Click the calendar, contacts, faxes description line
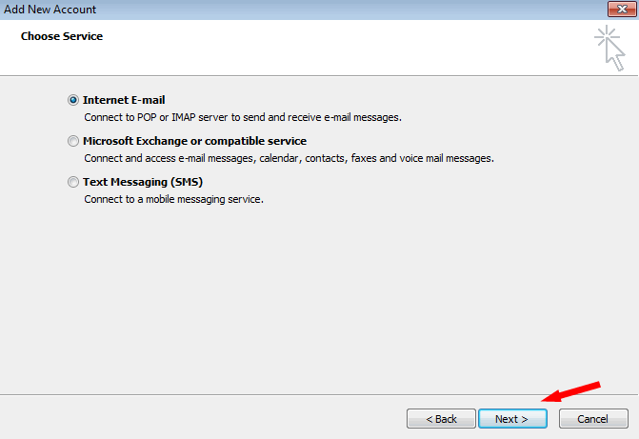The width and height of the screenshot is (639, 439). pos(289,158)
